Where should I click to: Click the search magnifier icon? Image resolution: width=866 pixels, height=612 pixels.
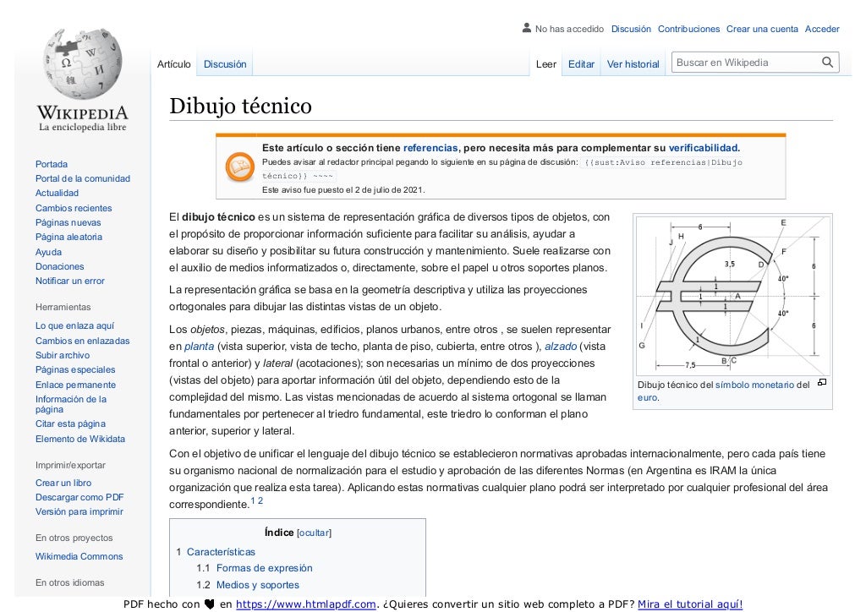point(827,63)
